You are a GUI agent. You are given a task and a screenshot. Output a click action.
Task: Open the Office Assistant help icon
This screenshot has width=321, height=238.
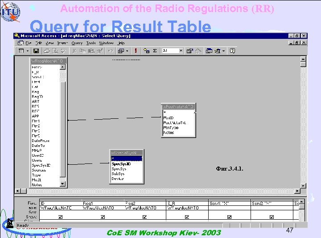point(232,50)
